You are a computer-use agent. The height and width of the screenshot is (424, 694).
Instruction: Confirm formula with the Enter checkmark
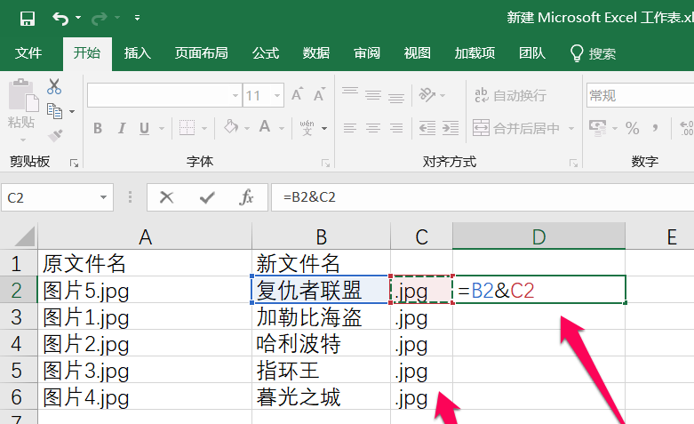[207, 197]
